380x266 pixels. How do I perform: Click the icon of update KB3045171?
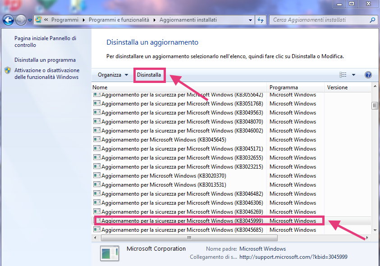coord(97,148)
